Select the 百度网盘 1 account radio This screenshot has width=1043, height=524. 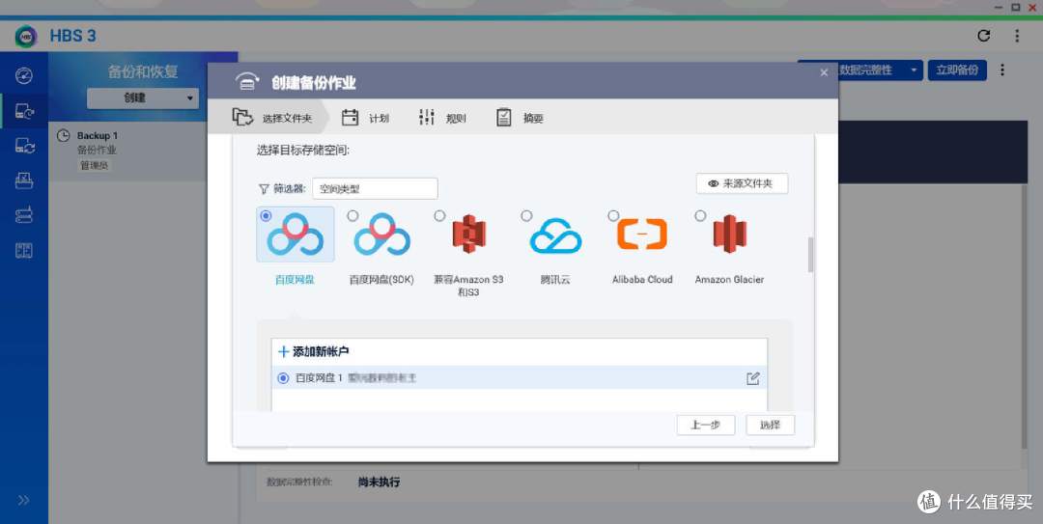pos(283,378)
